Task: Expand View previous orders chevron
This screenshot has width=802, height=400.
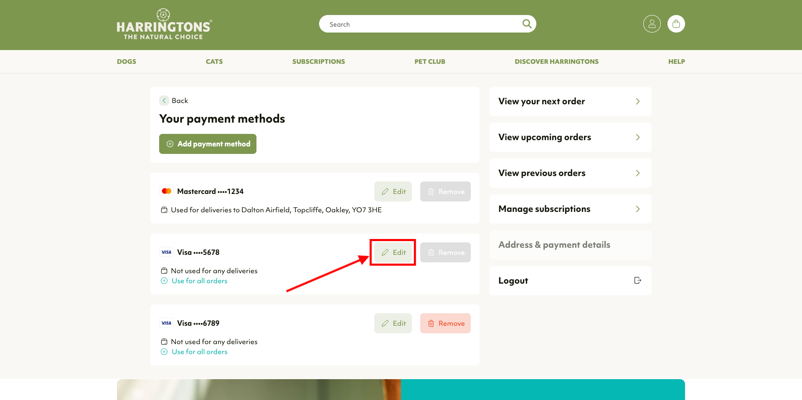Action: (x=637, y=173)
